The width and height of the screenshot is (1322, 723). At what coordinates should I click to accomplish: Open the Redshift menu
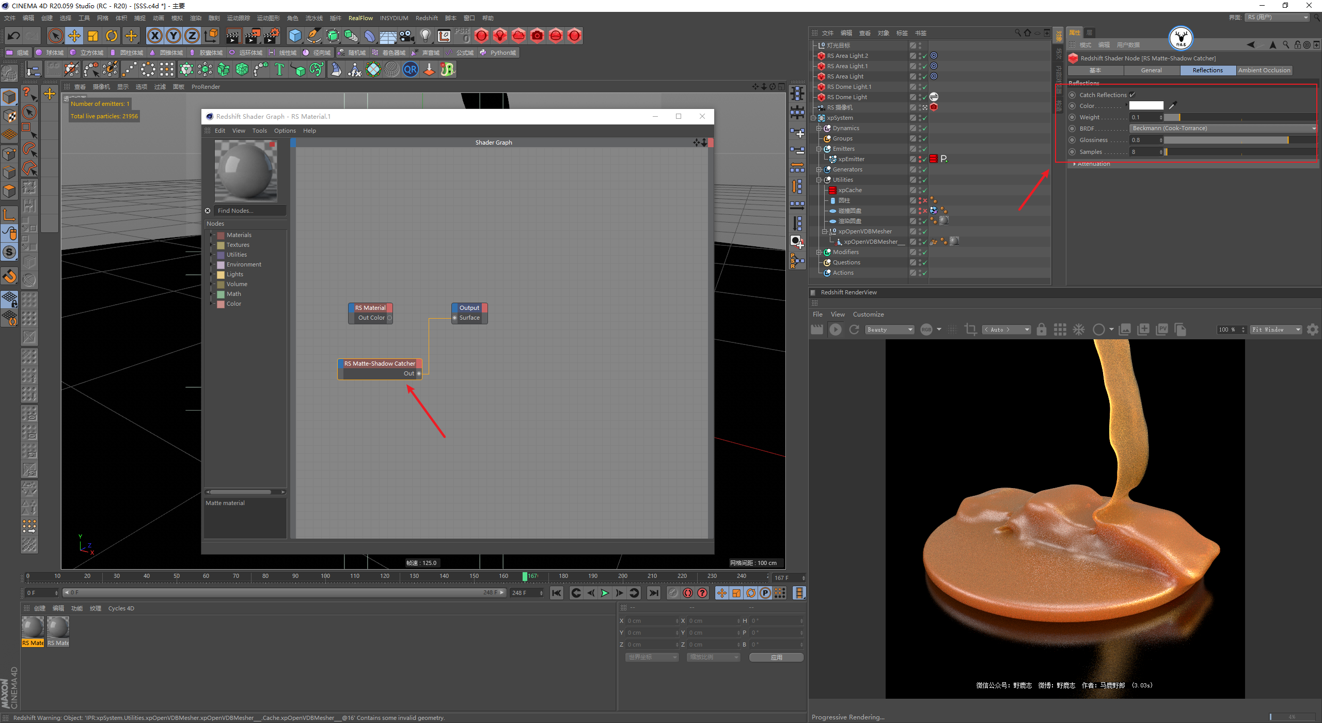pyautogui.click(x=426, y=18)
